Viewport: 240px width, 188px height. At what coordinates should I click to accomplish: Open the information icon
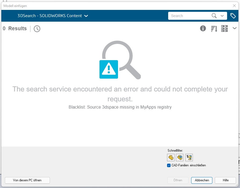[203, 28]
